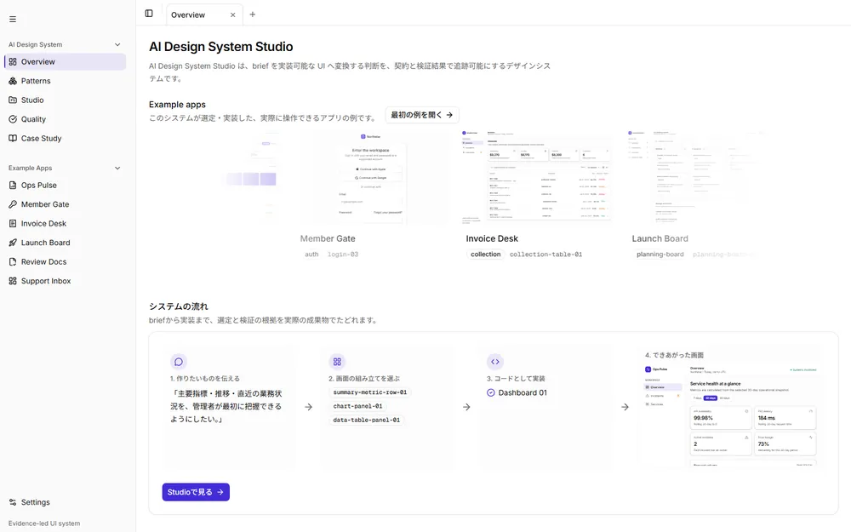This screenshot has height=532, width=851.
Task: Click the summary-metric-row-01 chip
Action: click(369, 392)
